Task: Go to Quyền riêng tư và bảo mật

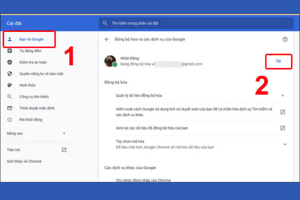Action: coord(41,74)
